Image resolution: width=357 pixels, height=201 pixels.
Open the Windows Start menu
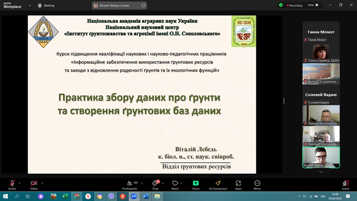[x=5, y=196]
